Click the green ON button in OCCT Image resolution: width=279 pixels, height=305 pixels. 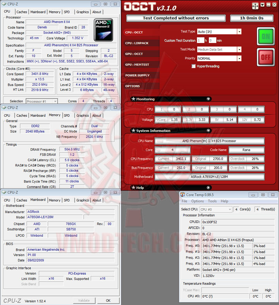(266, 36)
